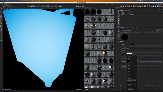Image resolution: width=163 pixels, height=92 pixels.
Task: Choose Create New Texture in texture menu
Action: tap(131, 61)
